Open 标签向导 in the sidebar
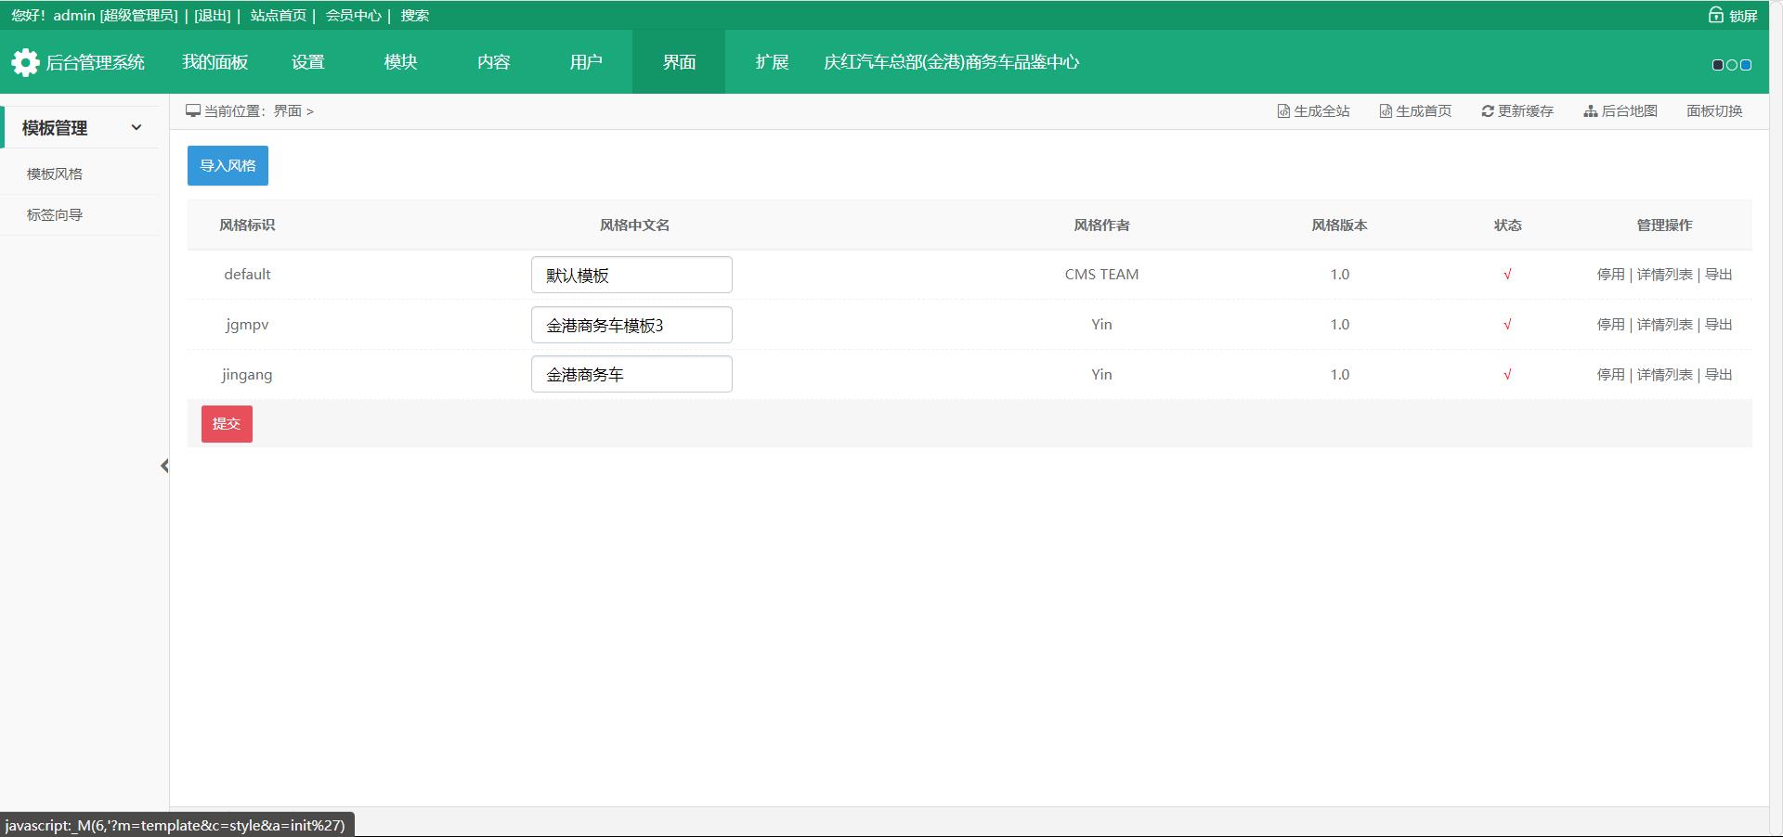The width and height of the screenshot is (1783, 837). coord(55,214)
